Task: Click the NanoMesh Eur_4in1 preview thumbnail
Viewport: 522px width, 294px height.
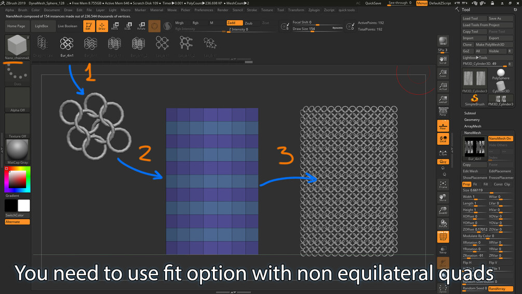Action: 475,148
